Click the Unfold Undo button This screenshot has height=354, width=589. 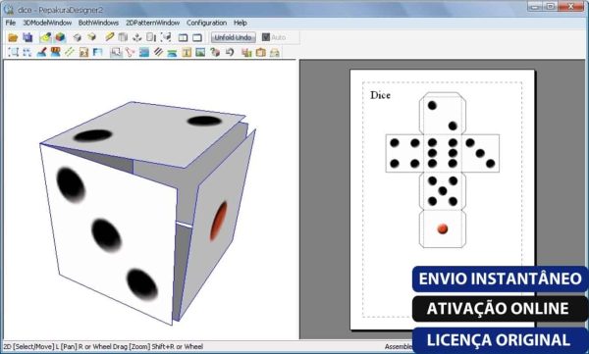click(x=234, y=37)
